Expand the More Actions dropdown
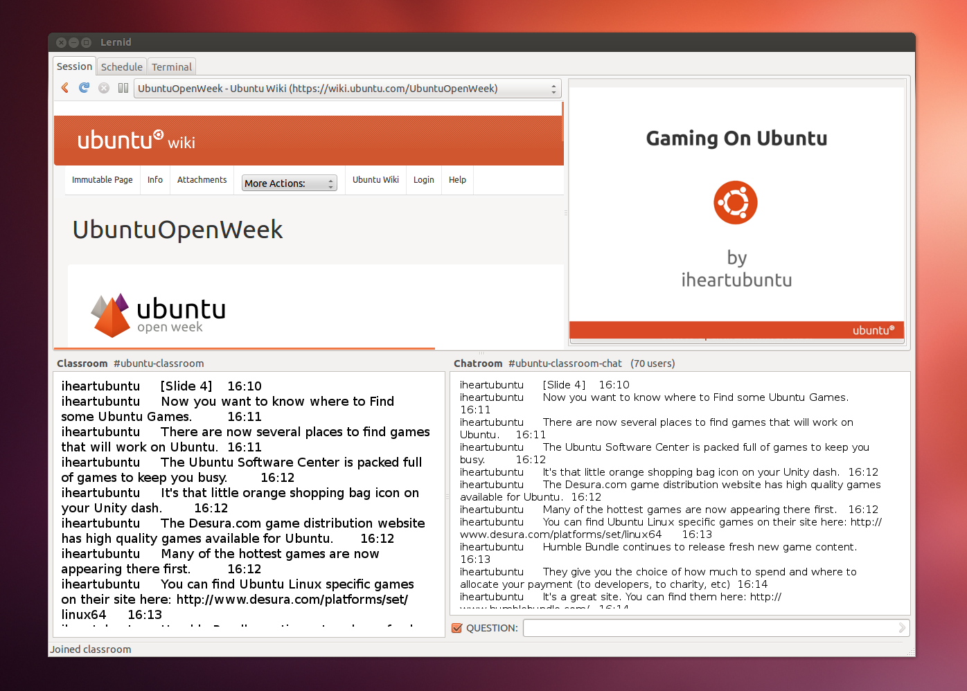967x691 pixels. coord(289,183)
